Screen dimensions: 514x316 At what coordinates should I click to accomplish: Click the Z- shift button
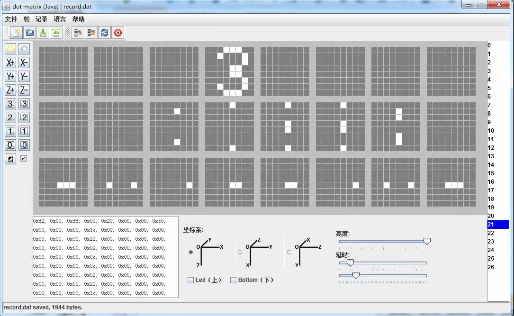pyautogui.click(x=24, y=90)
